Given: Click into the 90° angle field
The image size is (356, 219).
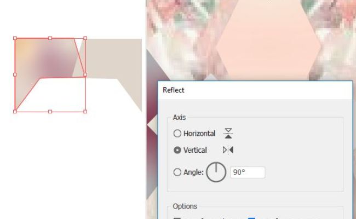Looking at the screenshot, I should pos(248,172).
